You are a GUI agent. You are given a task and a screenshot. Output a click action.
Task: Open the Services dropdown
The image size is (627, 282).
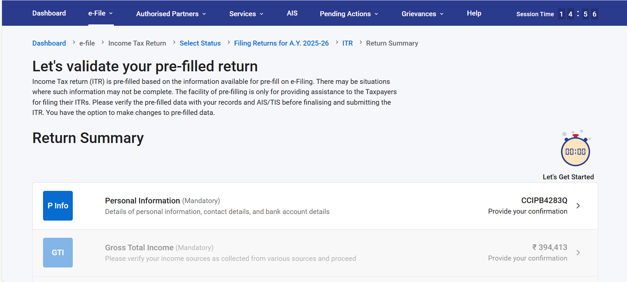(246, 14)
